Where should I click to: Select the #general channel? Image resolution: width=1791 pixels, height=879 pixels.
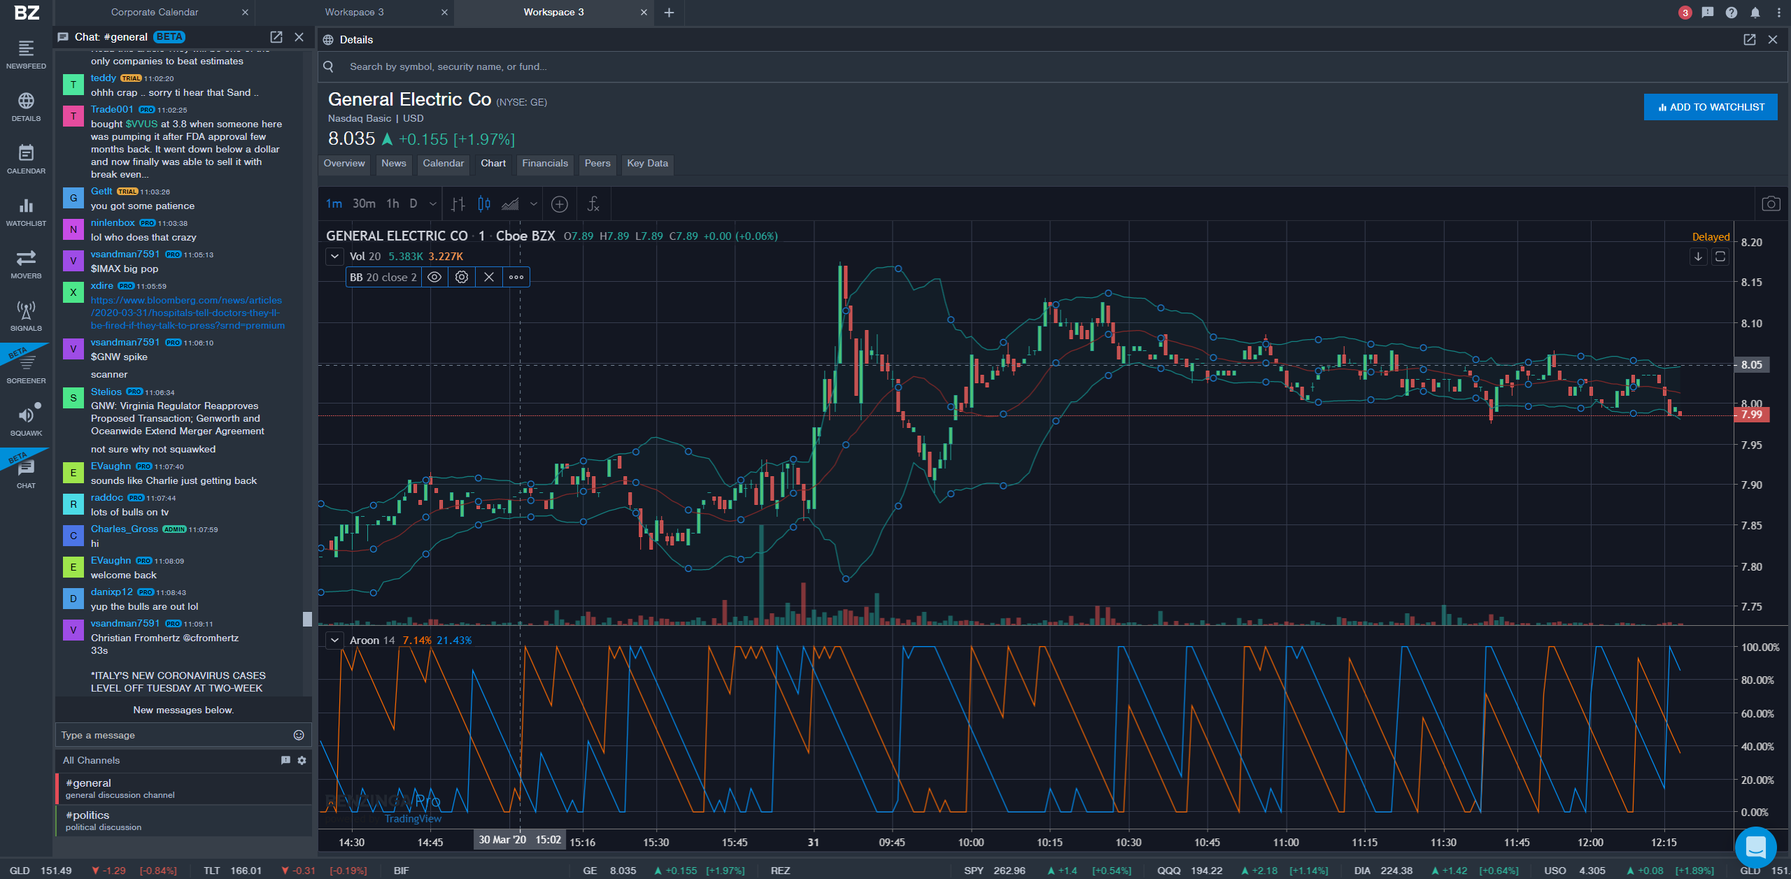[x=183, y=788]
